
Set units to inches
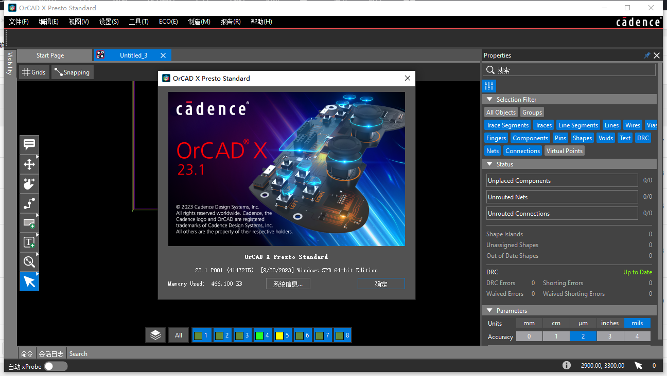610,323
